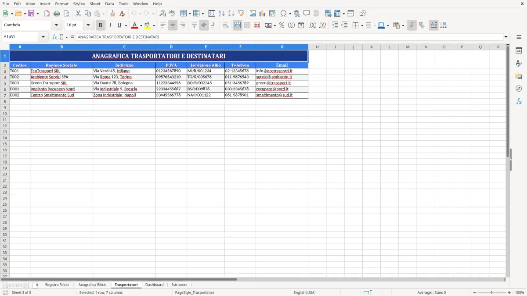Toggle Italic formatting
Screen dimensions: 527x296
click(110, 25)
